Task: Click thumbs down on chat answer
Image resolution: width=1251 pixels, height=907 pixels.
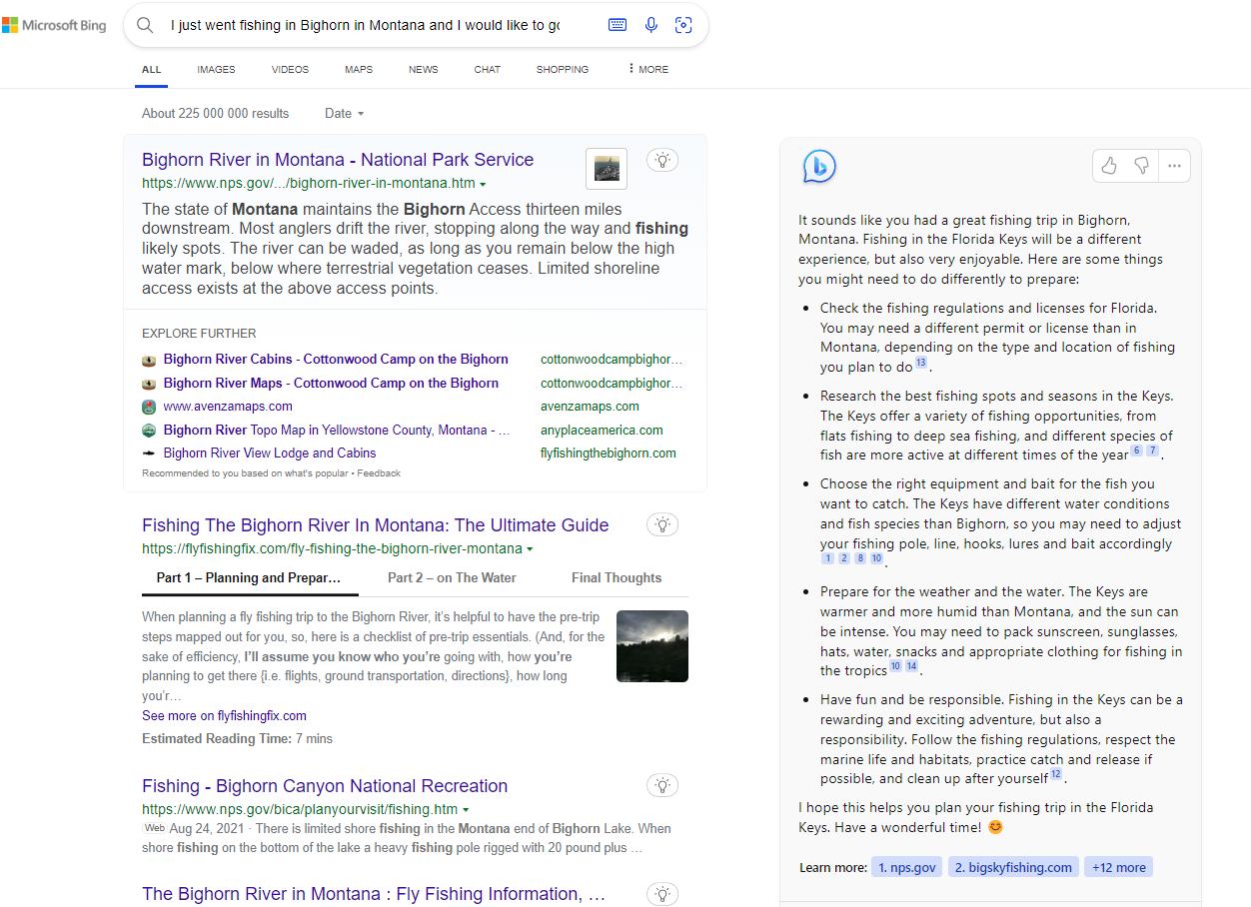Action: 1141,166
